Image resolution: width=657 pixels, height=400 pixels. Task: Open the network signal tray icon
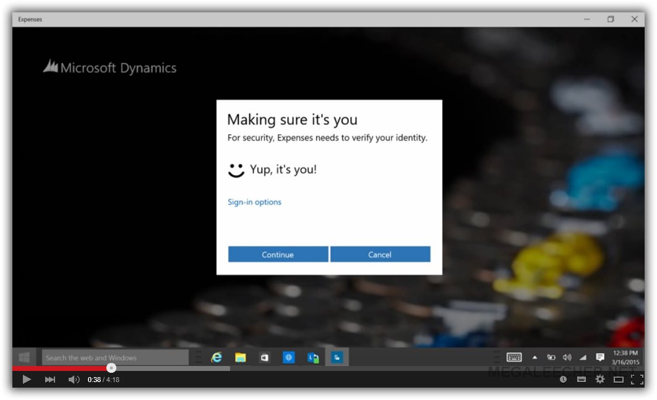point(583,357)
